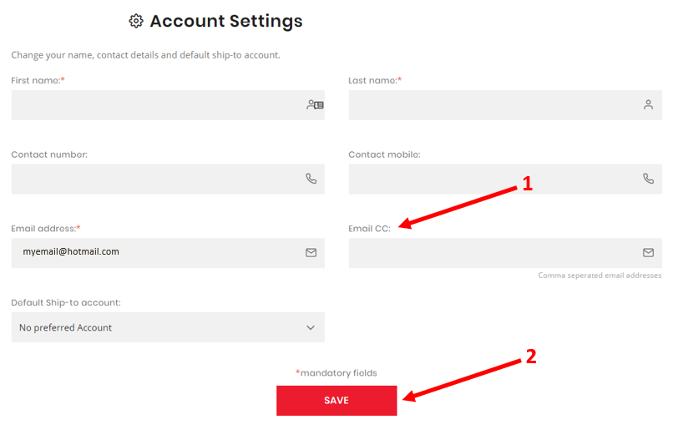Screen dimensions: 673x430
Task: Click the Default Ship-to account label
Action: pos(66,302)
